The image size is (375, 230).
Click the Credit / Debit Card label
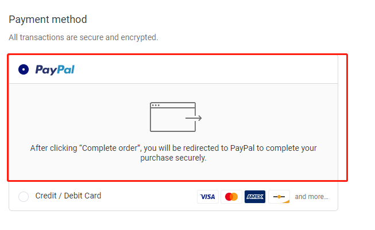68,196
